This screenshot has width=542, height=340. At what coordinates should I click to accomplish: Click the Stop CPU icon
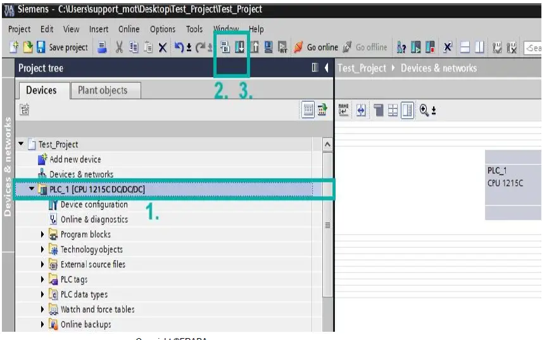tap(430, 47)
